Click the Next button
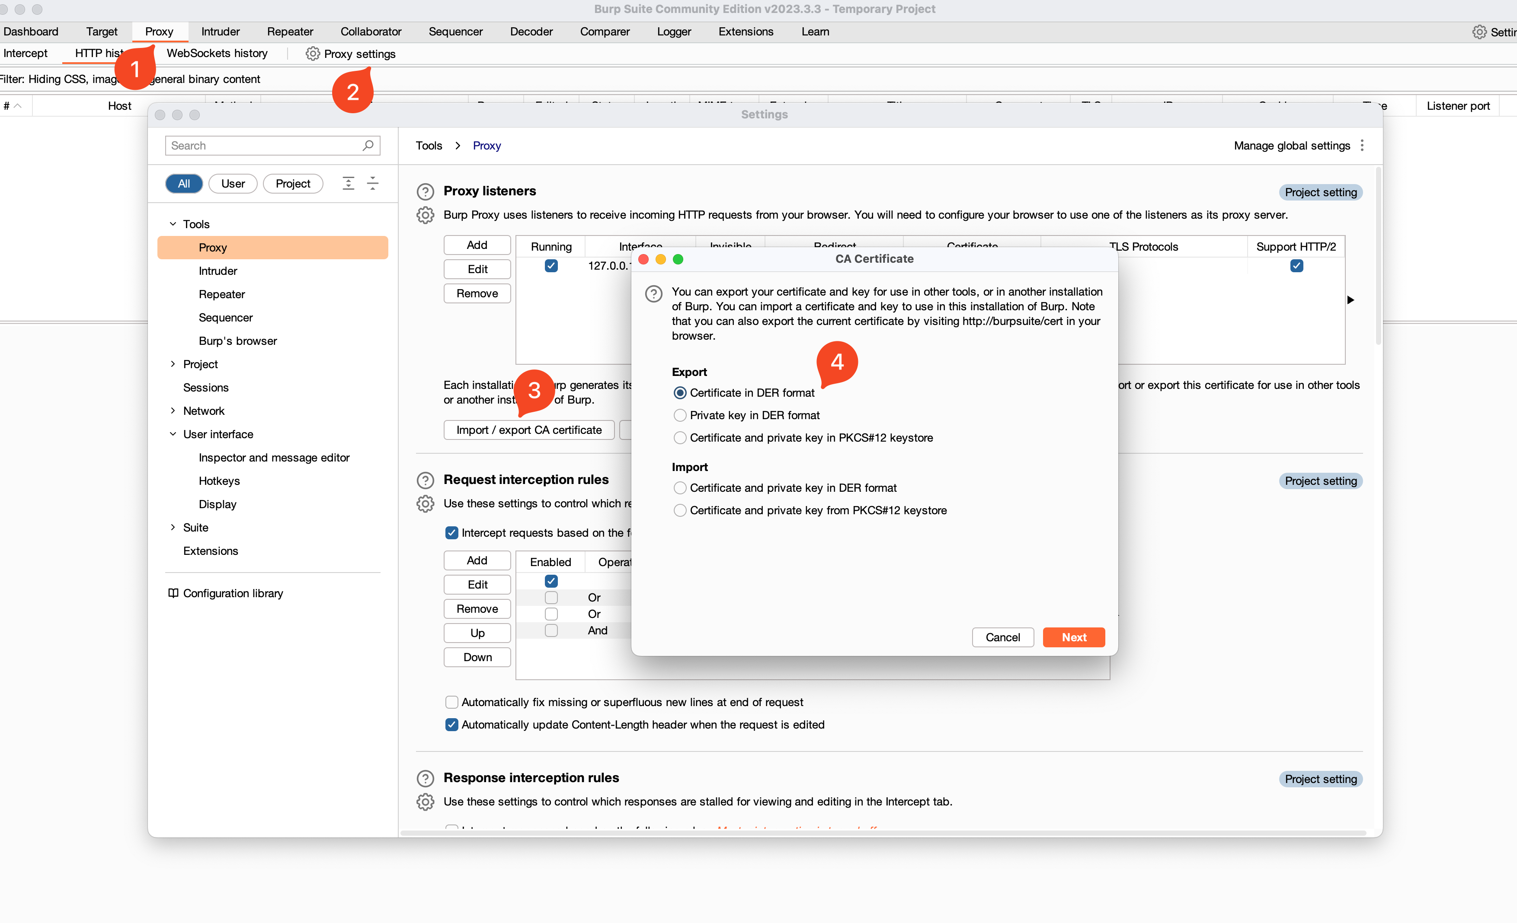1517x923 pixels. (x=1073, y=637)
